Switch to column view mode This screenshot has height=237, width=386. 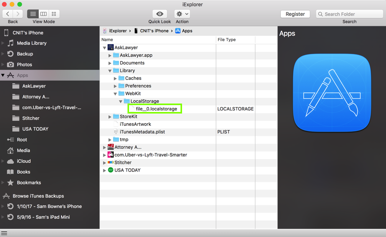click(43, 14)
